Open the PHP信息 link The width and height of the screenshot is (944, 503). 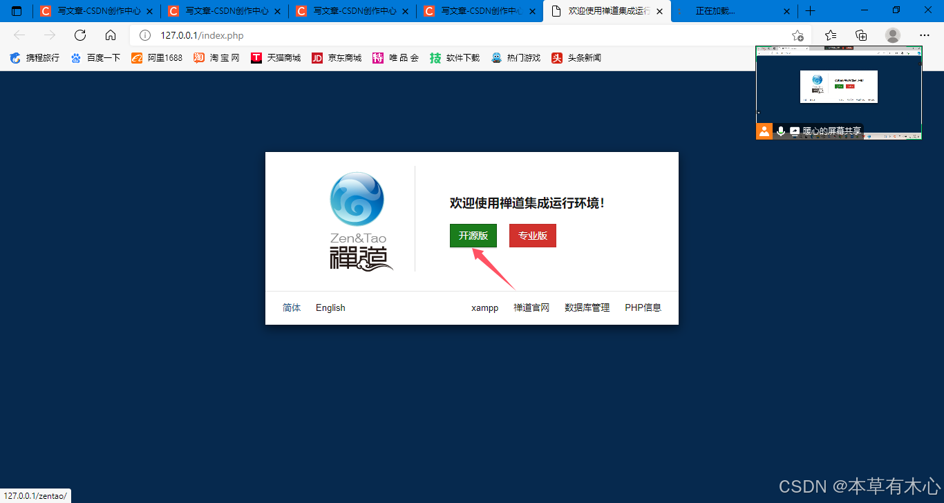pyautogui.click(x=643, y=307)
